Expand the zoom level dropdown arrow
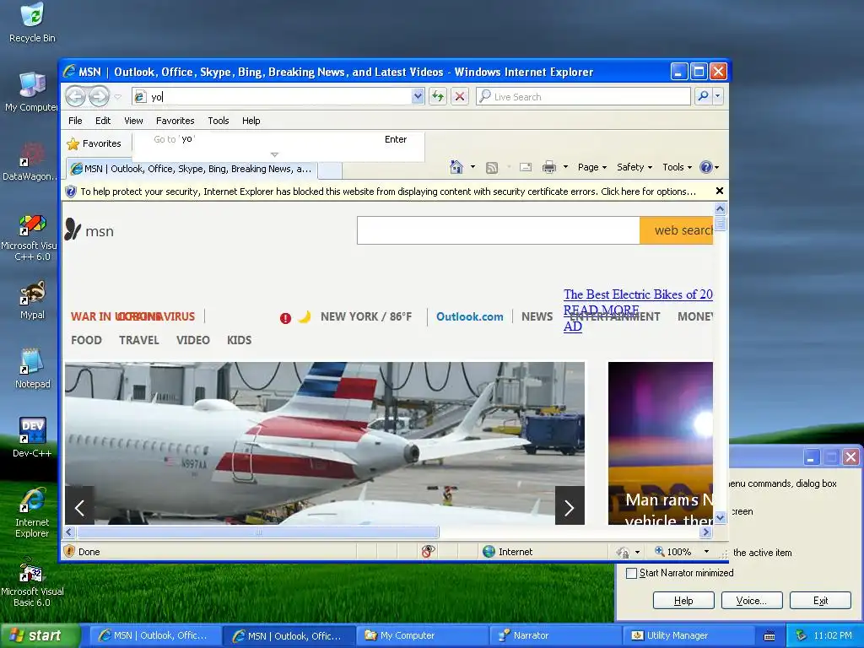The width and height of the screenshot is (864, 648). click(x=706, y=552)
